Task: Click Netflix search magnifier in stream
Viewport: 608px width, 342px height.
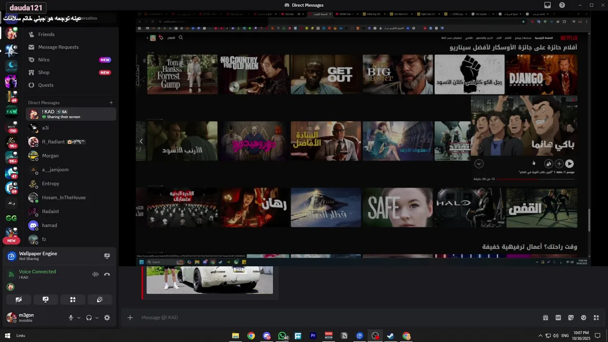Action: click(180, 38)
